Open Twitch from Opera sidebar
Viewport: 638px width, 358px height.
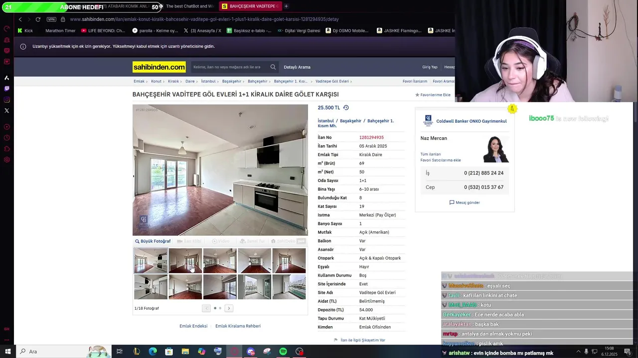pos(6,89)
